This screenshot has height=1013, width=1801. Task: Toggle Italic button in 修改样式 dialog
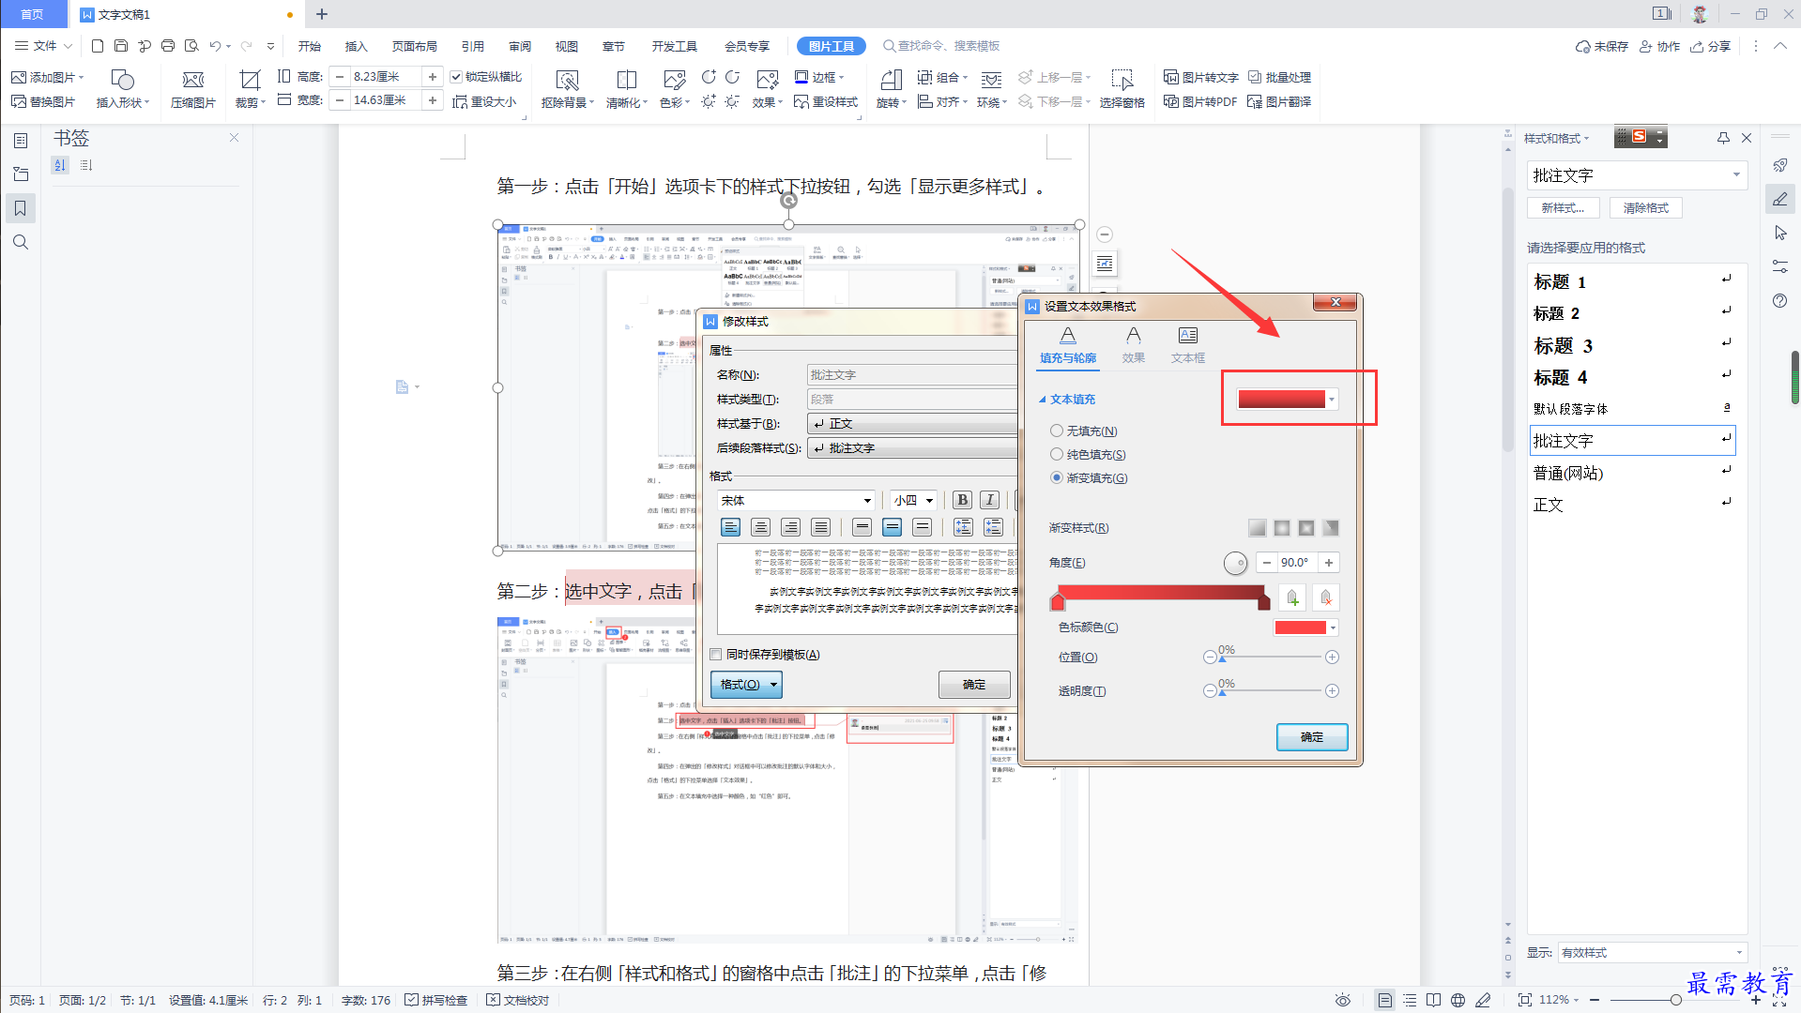click(990, 500)
